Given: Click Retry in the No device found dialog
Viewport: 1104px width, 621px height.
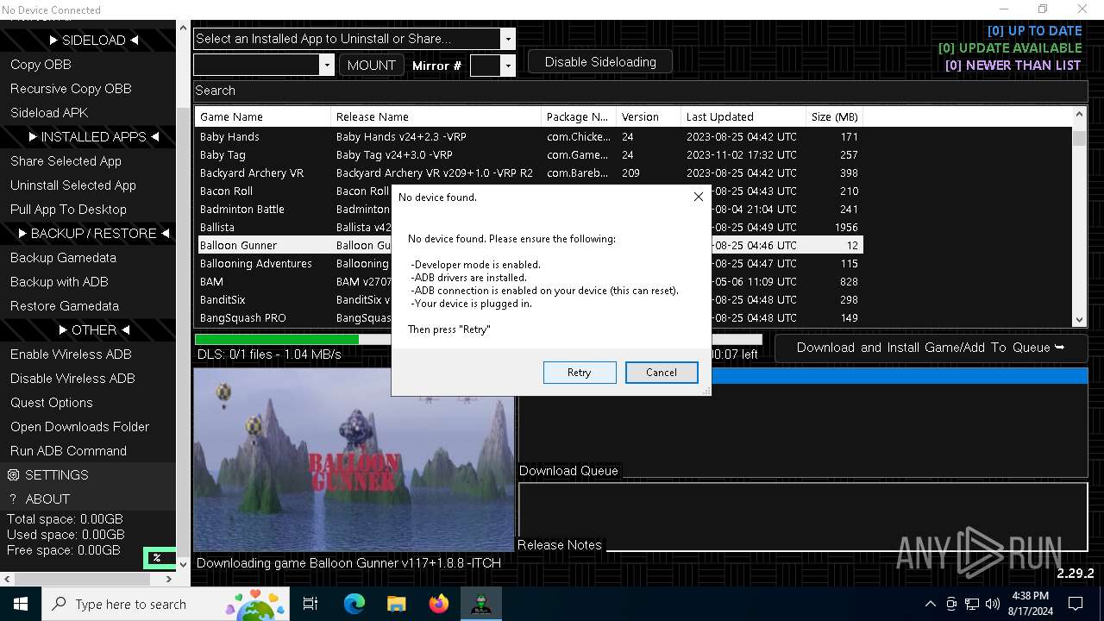Looking at the screenshot, I should click(580, 373).
